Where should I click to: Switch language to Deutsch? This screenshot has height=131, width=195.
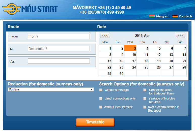coord(185,16)
